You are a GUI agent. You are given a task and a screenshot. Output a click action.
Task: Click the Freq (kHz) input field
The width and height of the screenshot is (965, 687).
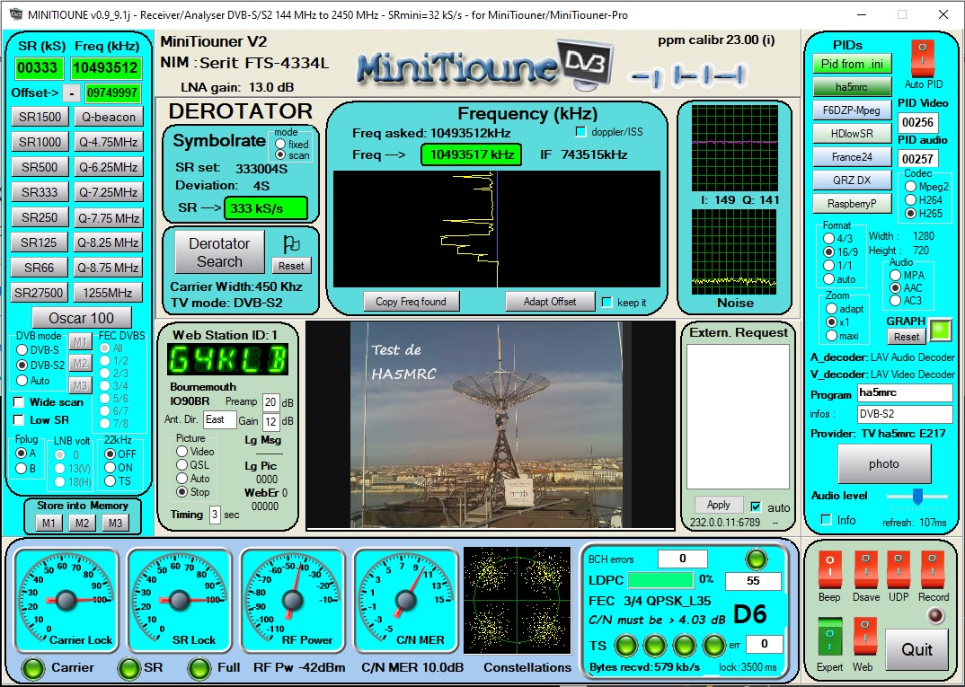pyautogui.click(x=106, y=67)
